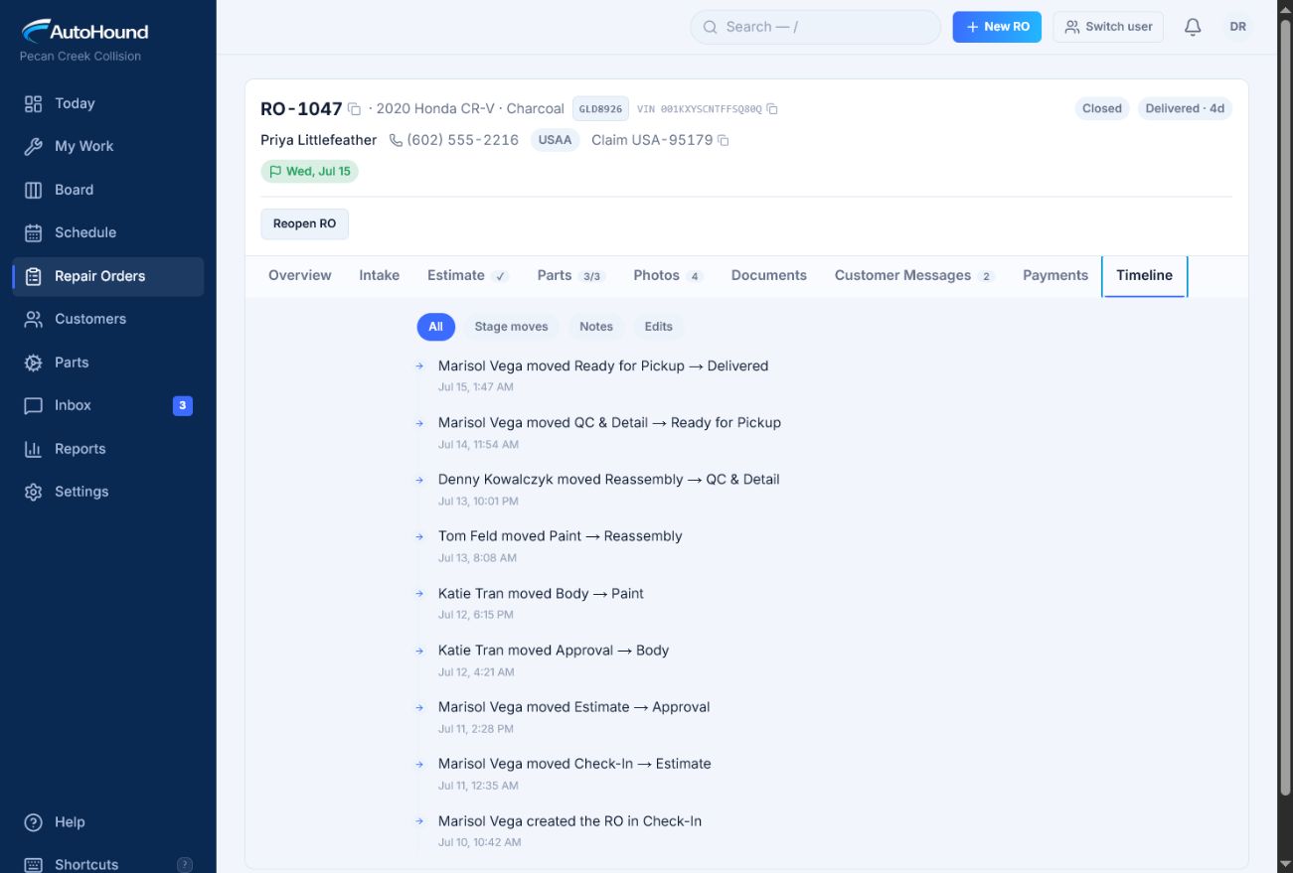Open the Reports chart icon
Image resolution: width=1293 pixels, height=873 pixels.
[x=33, y=449]
